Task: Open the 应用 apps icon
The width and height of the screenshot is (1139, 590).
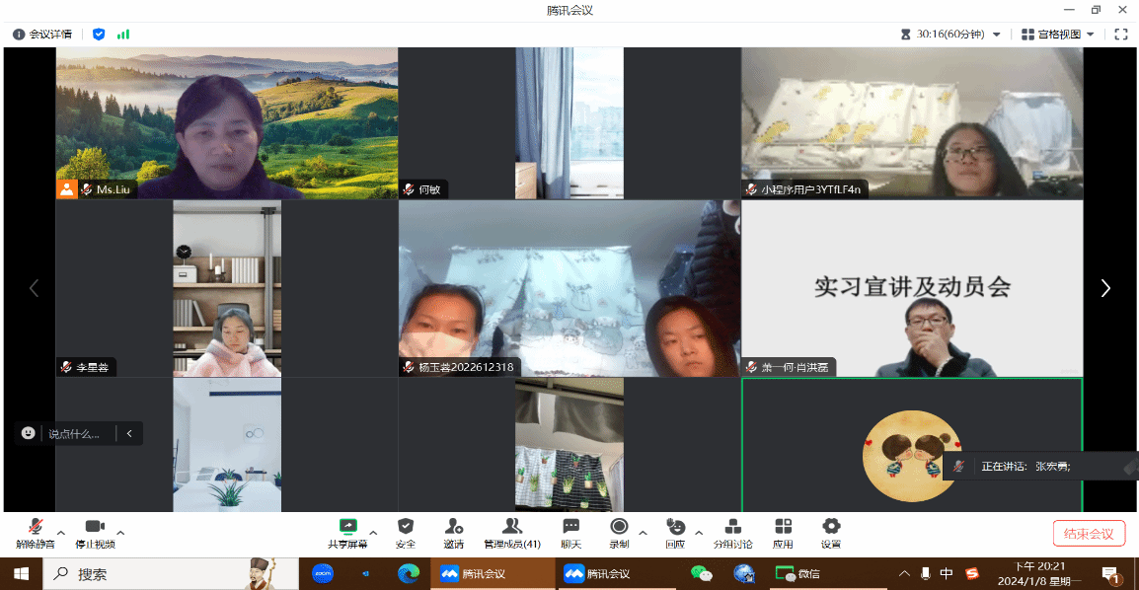Action: pyautogui.click(x=783, y=533)
